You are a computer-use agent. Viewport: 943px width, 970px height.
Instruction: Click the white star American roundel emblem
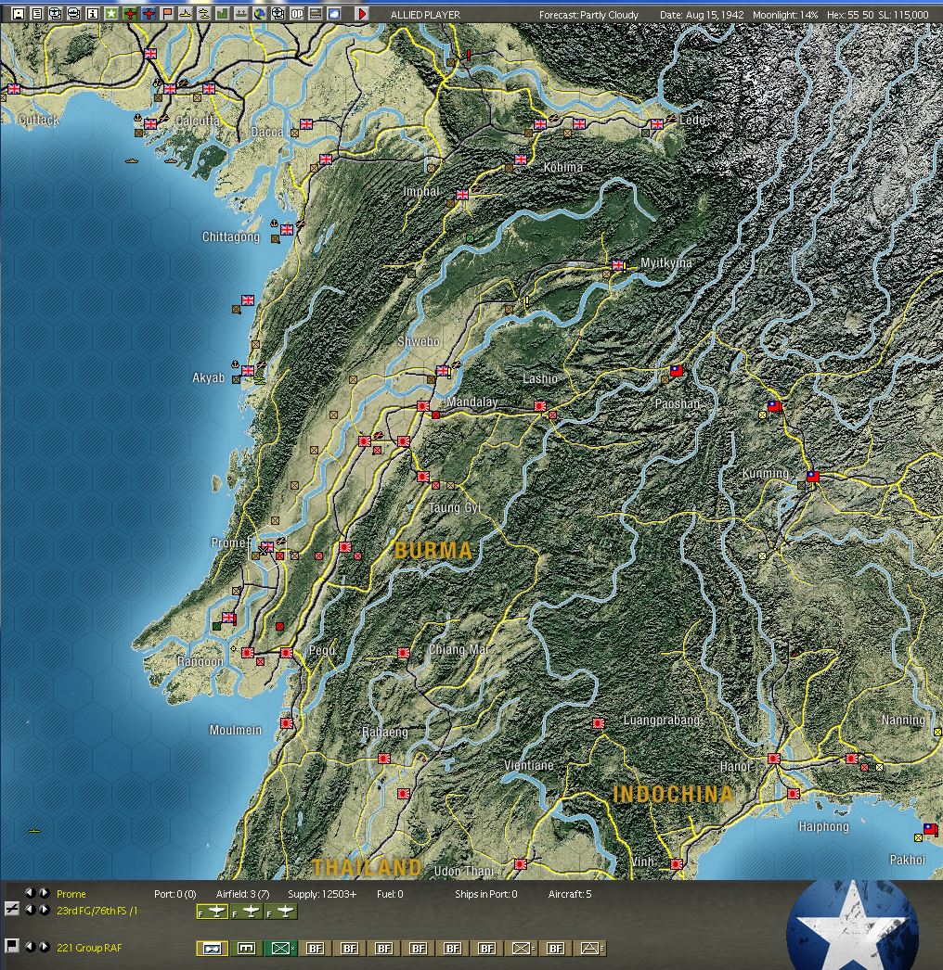(x=852, y=925)
